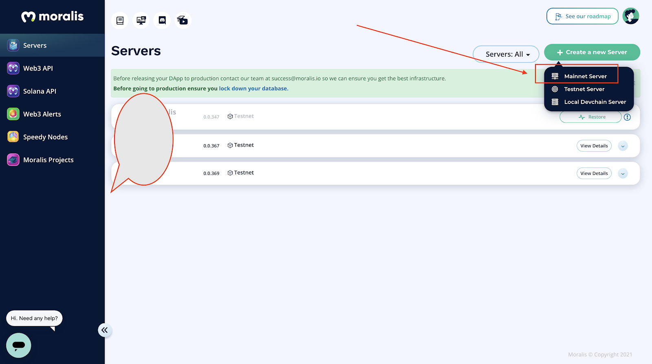Viewport: 652px width, 364px height.
Task: Open the documentation book icon
Action: tap(120, 20)
